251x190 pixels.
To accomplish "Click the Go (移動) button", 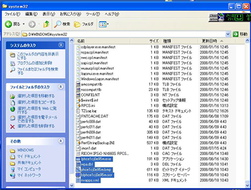I will click(x=240, y=34).
